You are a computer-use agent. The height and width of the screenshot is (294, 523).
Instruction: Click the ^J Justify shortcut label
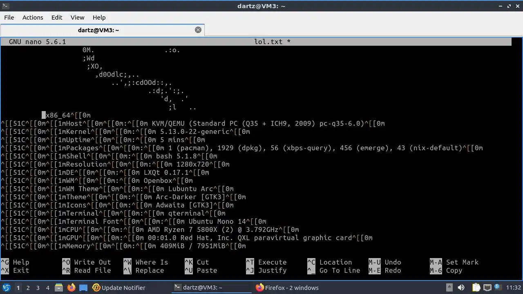tap(266, 270)
